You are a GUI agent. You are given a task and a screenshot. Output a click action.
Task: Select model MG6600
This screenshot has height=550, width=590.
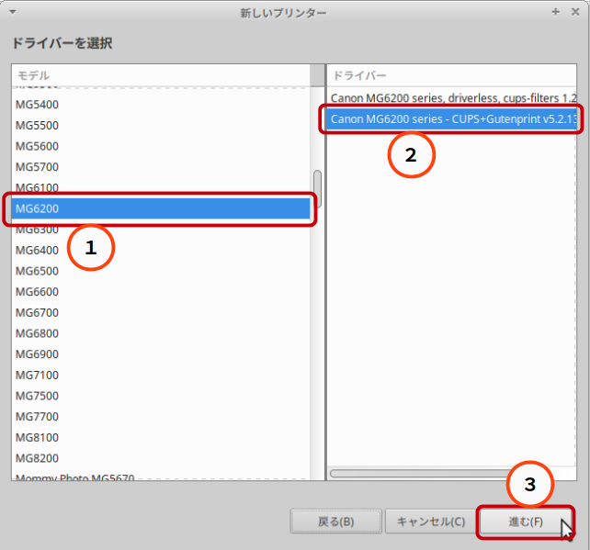point(161,292)
